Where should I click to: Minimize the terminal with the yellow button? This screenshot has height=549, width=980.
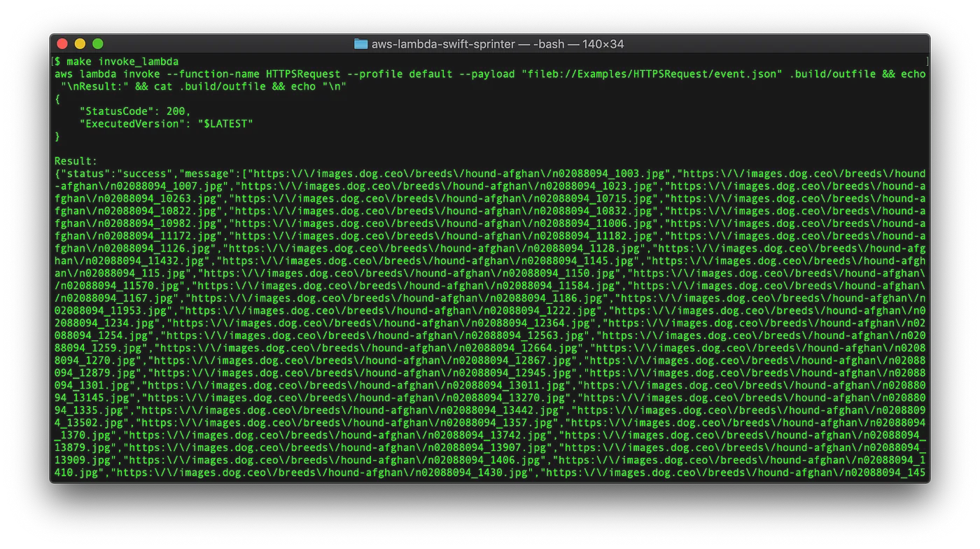click(80, 43)
